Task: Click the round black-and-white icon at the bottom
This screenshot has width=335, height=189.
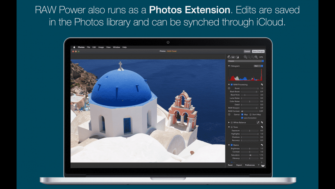Action: (x=263, y=165)
